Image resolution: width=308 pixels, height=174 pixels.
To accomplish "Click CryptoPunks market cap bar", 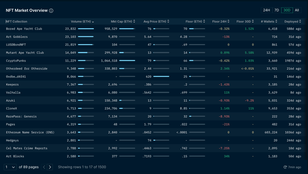I will [x=127, y=61].
